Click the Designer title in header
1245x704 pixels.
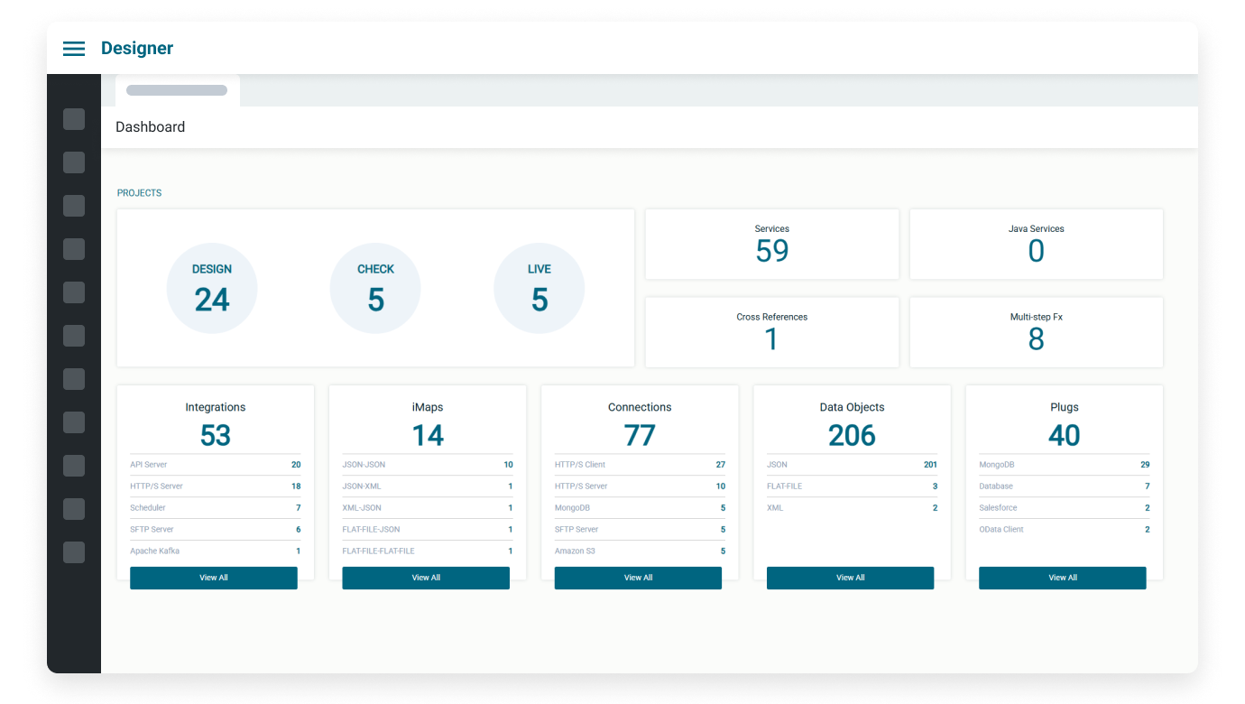pyautogui.click(x=137, y=49)
